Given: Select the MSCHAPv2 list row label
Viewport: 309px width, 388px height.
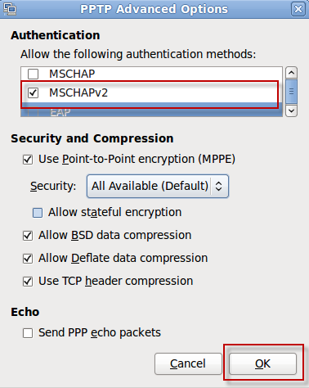Looking at the screenshot, I should click(x=78, y=92).
